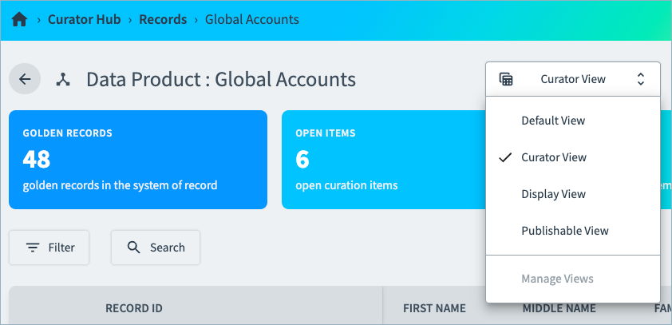The image size is (672, 325).
Task: Click the filter lines icon
Action: click(33, 248)
